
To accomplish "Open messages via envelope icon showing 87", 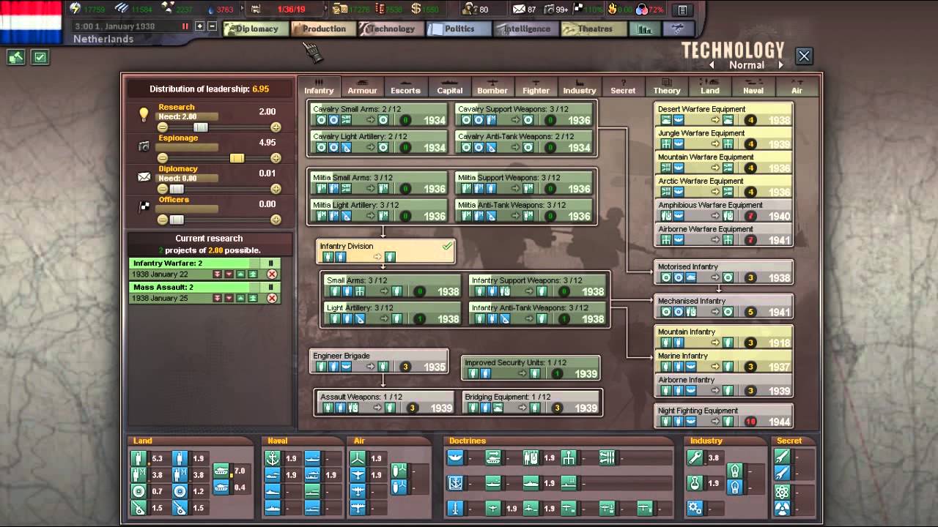I will point(519,10).
